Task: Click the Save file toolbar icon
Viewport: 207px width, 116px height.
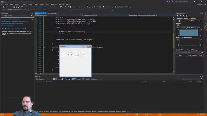Action: 16,7
